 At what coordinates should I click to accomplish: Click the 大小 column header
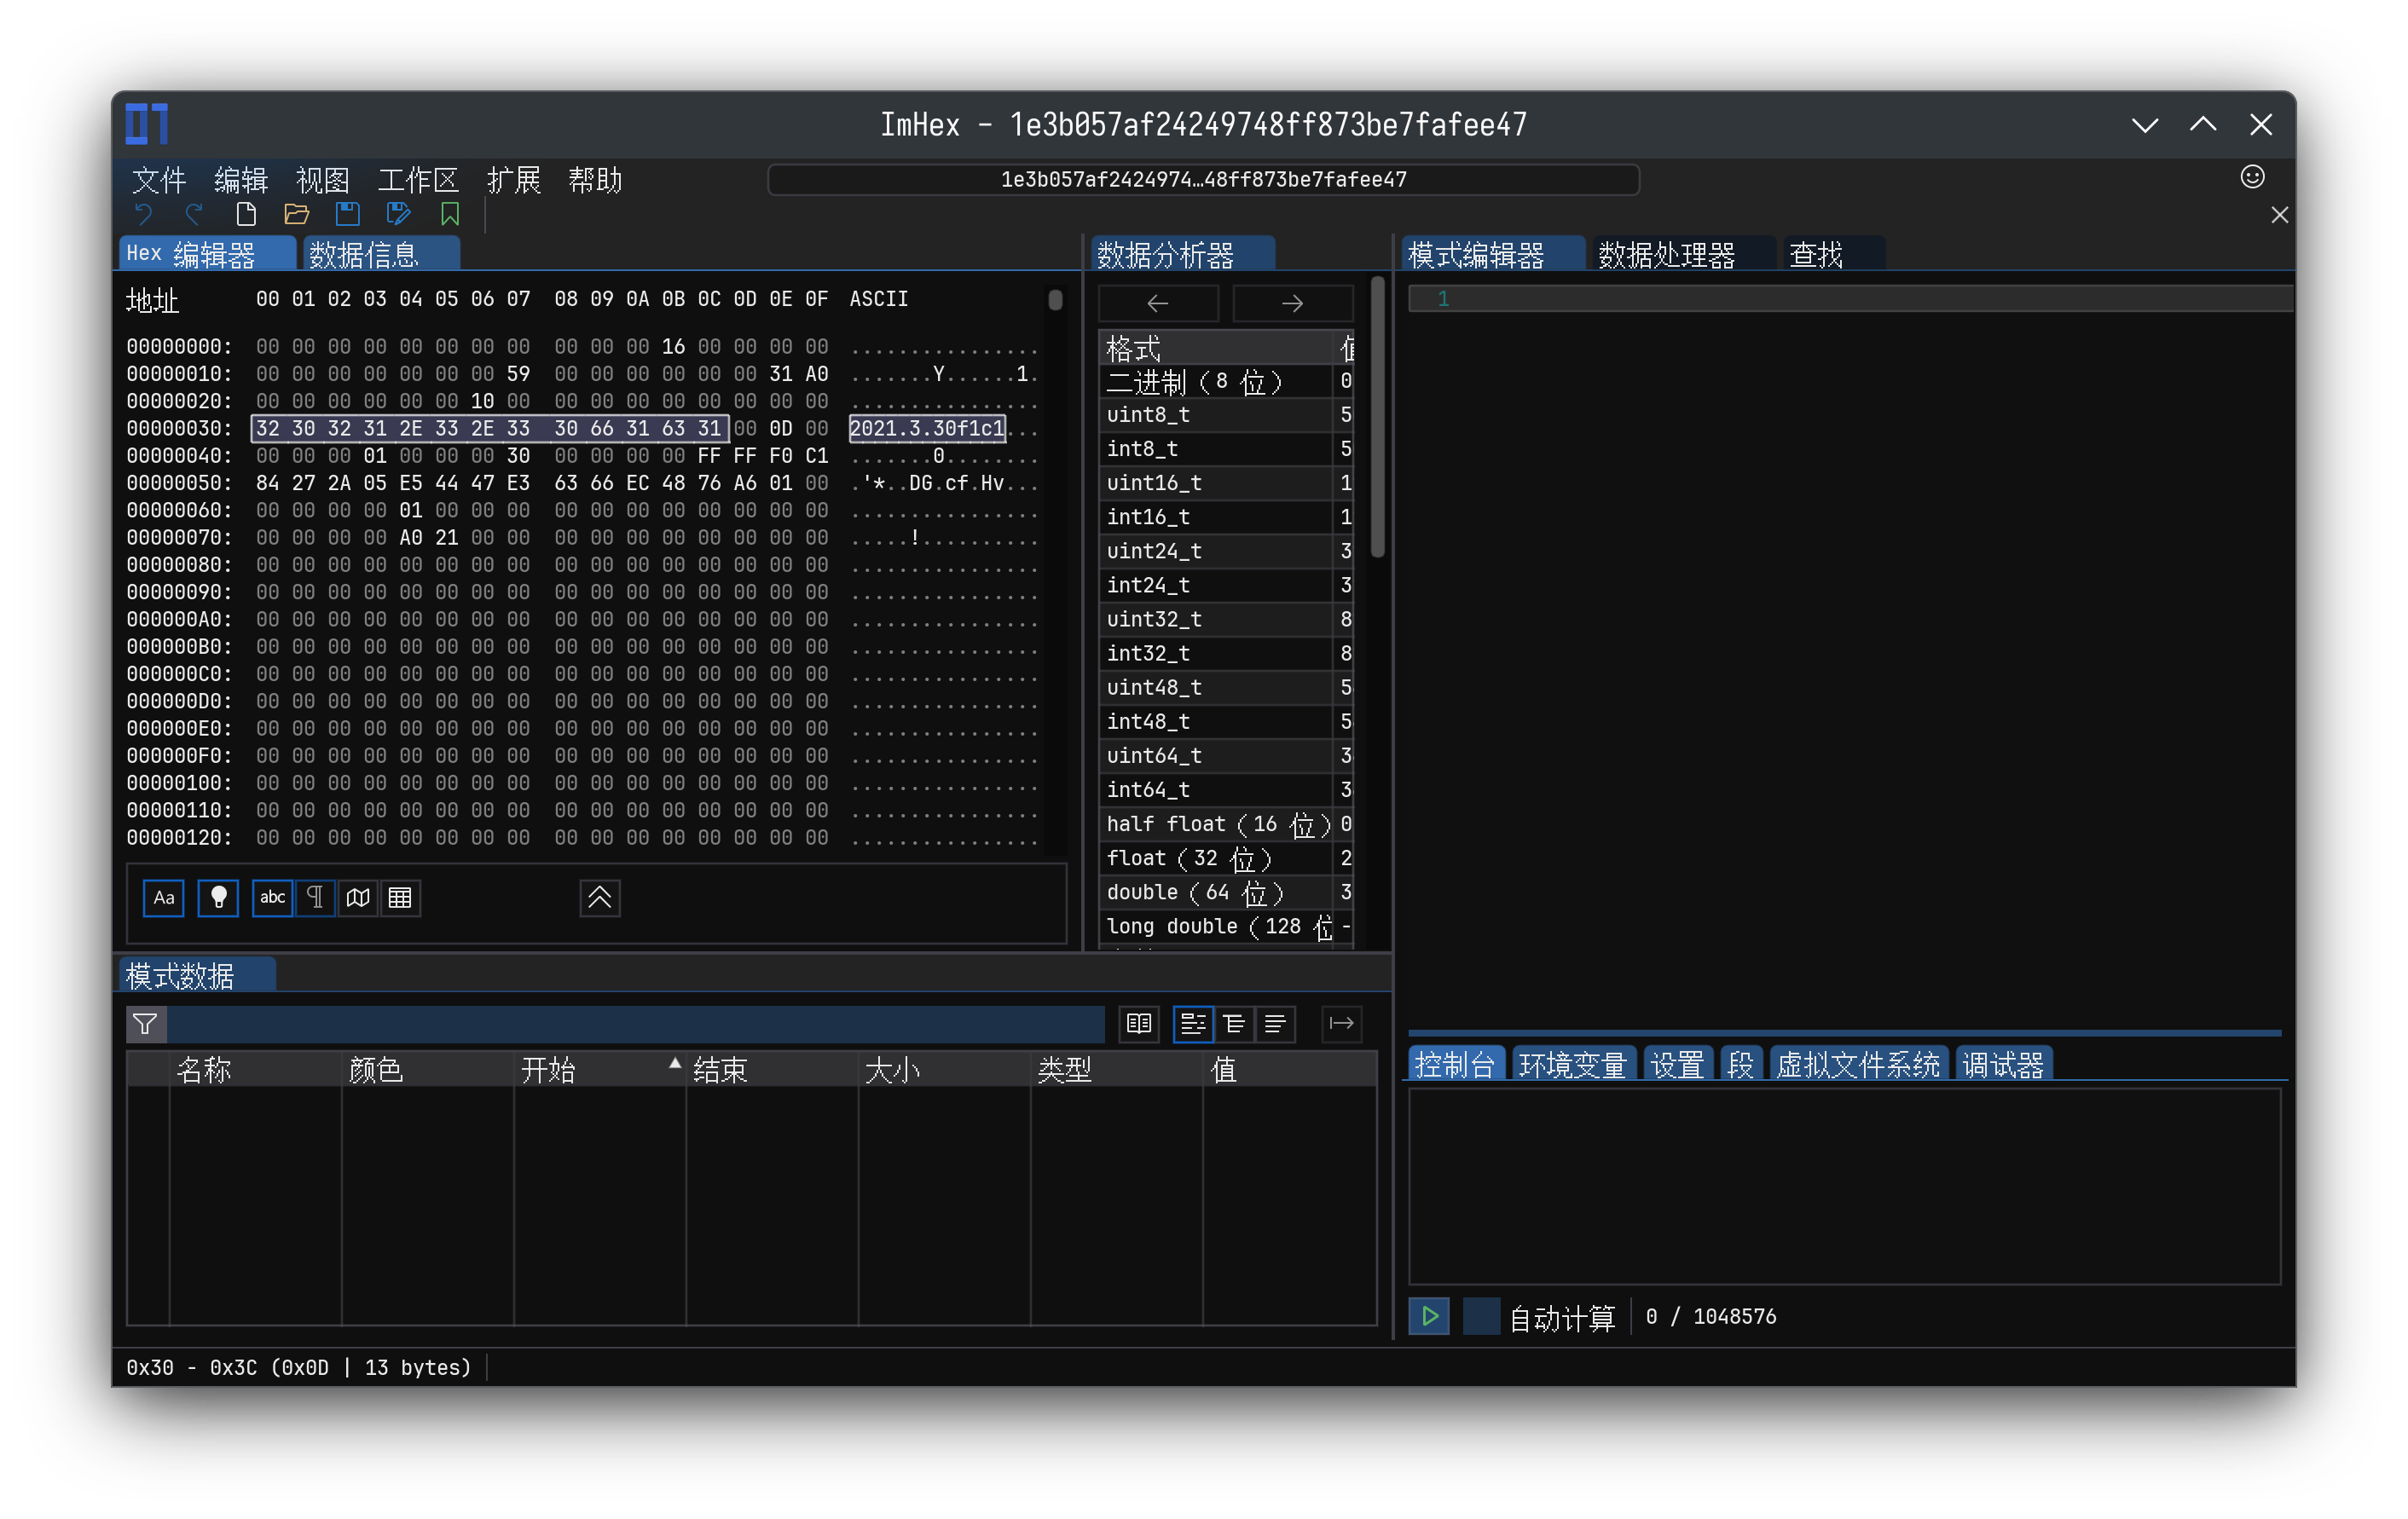[x=943, y=1070]
